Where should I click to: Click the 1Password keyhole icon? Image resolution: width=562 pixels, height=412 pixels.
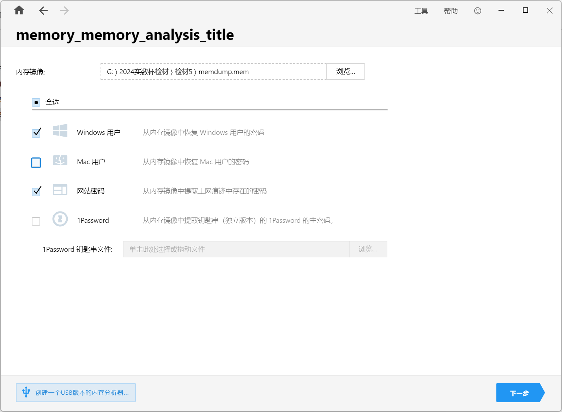60,219
